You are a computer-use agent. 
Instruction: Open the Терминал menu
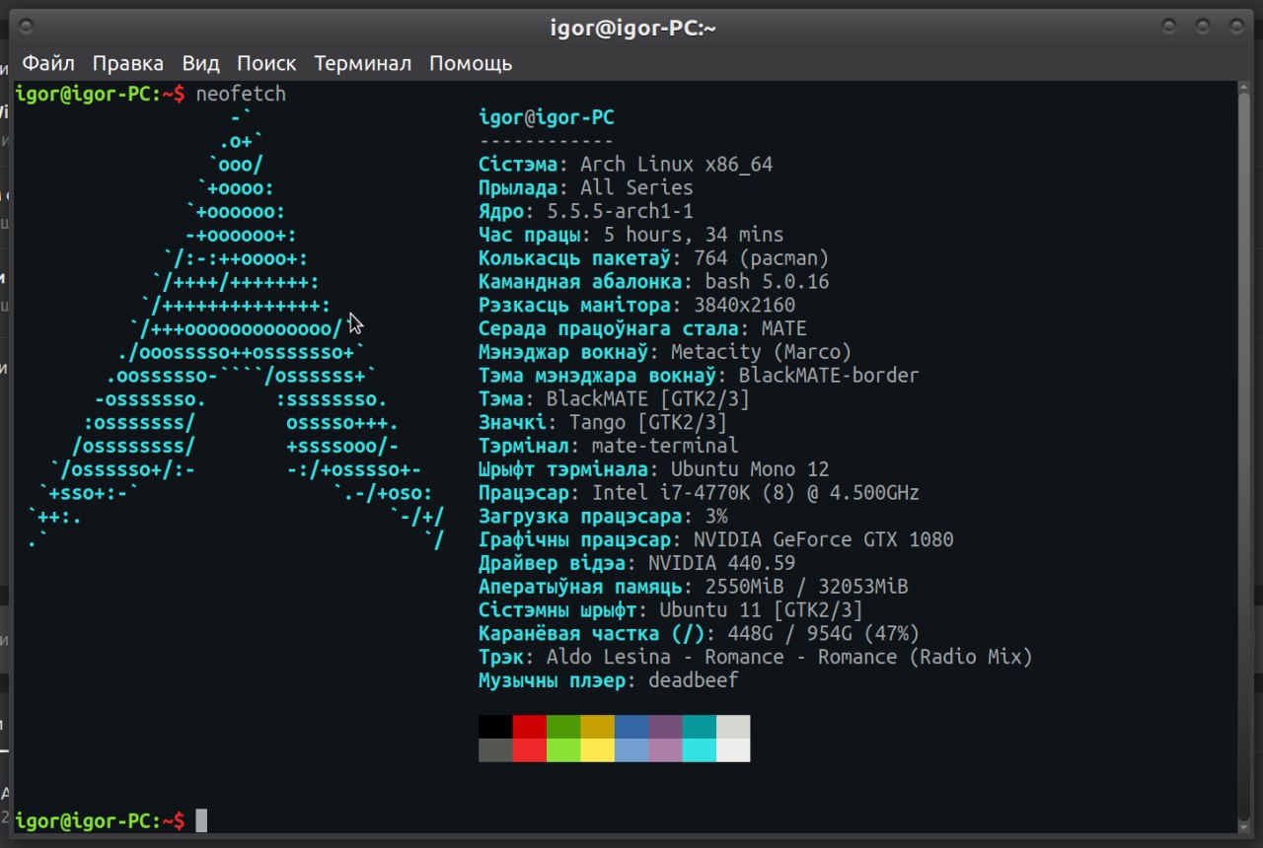click(363, 63)
